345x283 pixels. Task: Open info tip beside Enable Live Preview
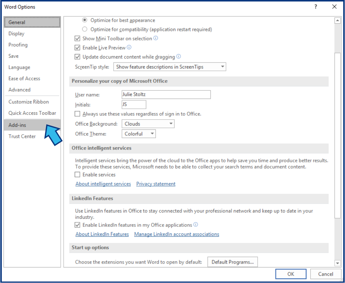coord(129,47)
